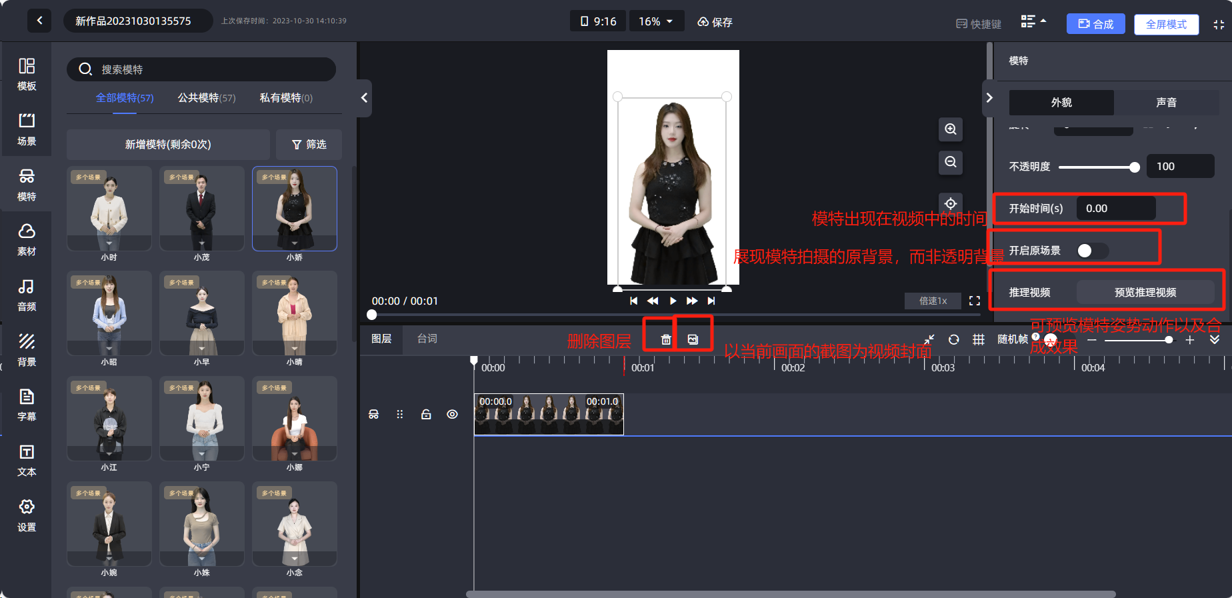Change playback speed 倍速1x
The image size is (1232, 598).
(x=933, y=301)
